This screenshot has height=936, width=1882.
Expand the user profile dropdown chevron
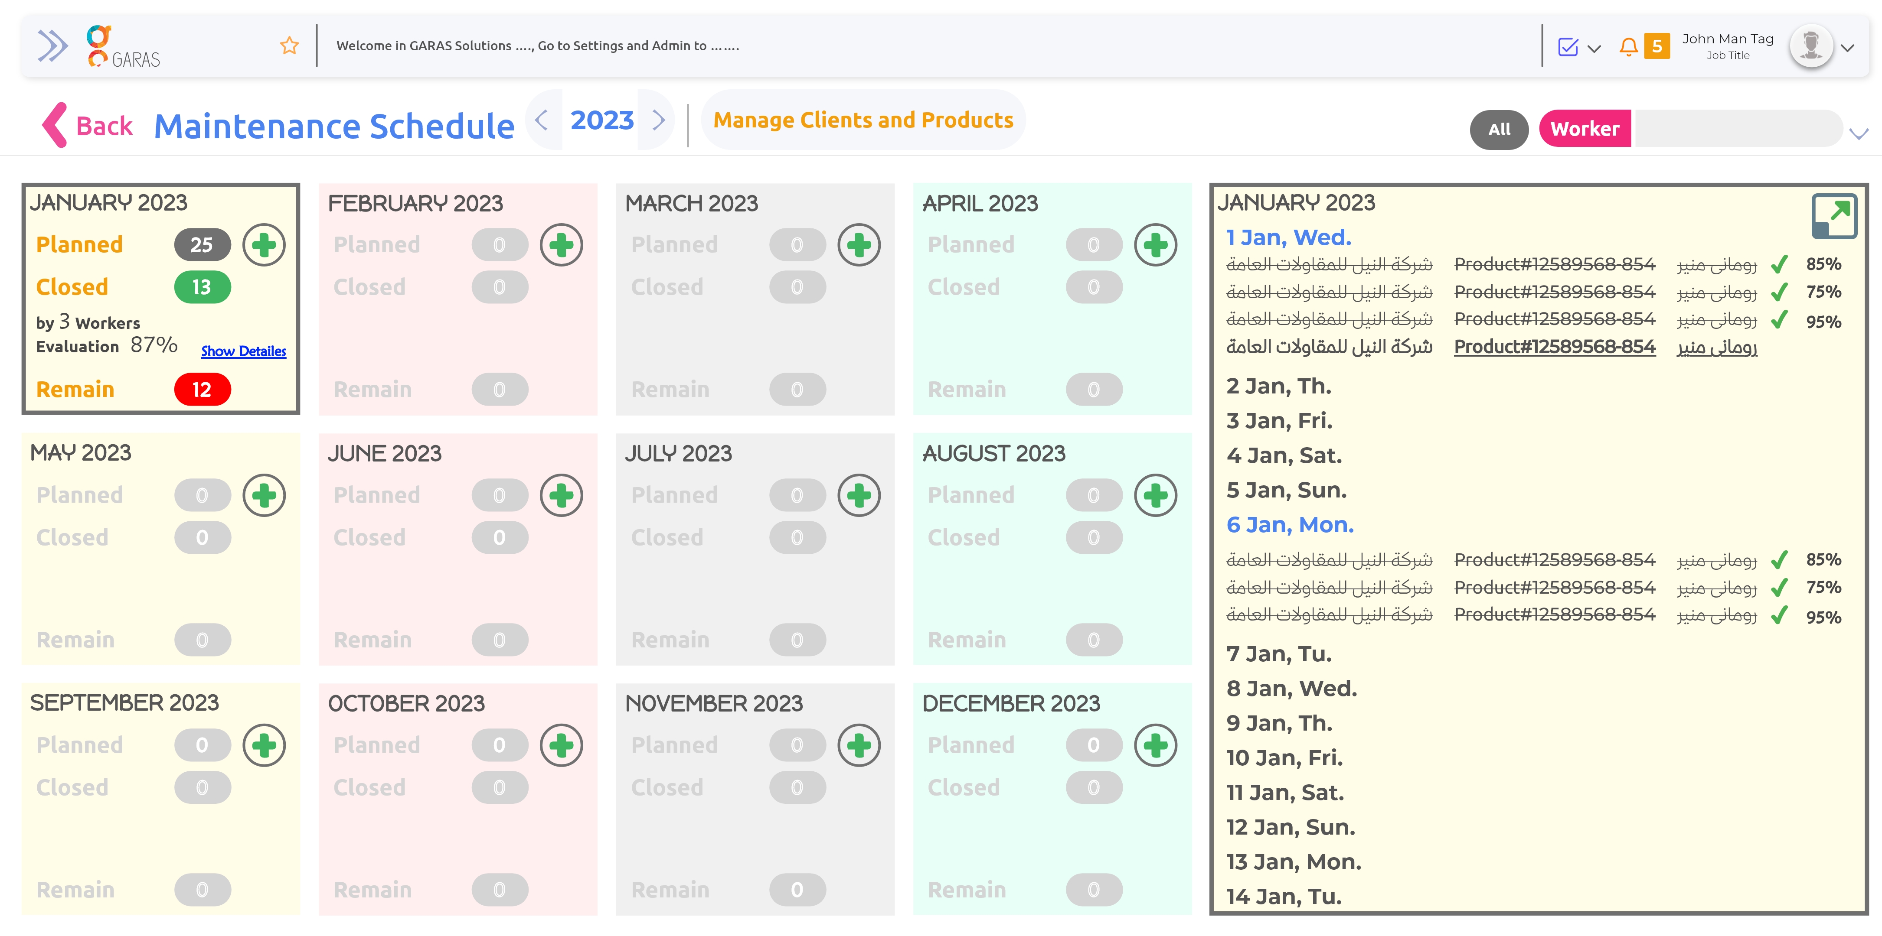(x=1848, y=48)
